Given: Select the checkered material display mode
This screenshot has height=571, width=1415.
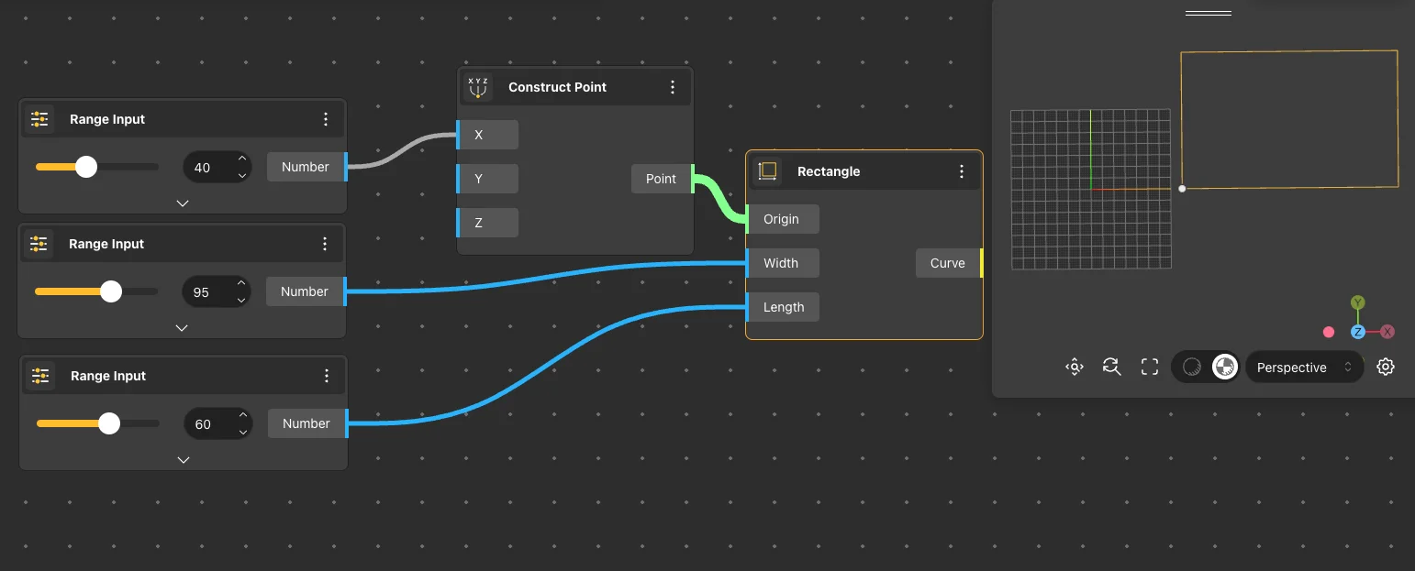Looking at the screenshot, I should click(1224, 368).
